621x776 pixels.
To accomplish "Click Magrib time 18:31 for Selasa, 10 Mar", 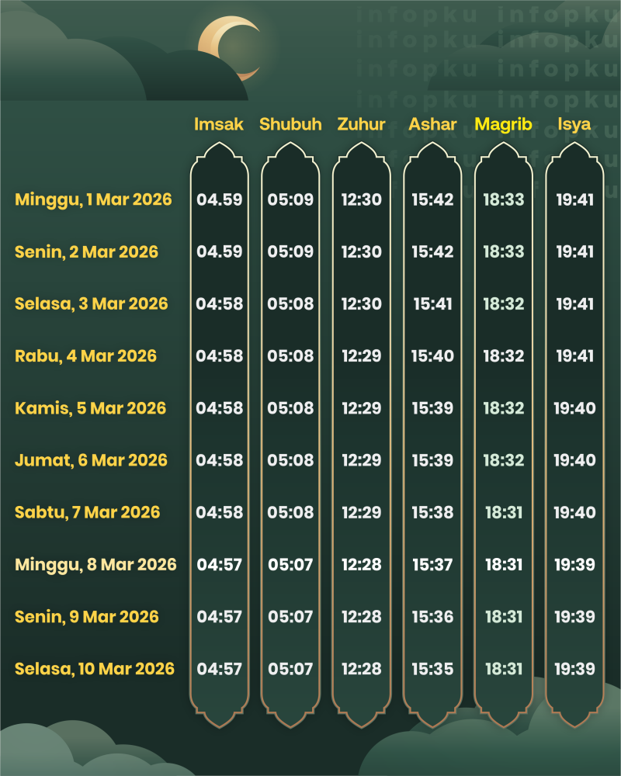I will tap(504, 669).
